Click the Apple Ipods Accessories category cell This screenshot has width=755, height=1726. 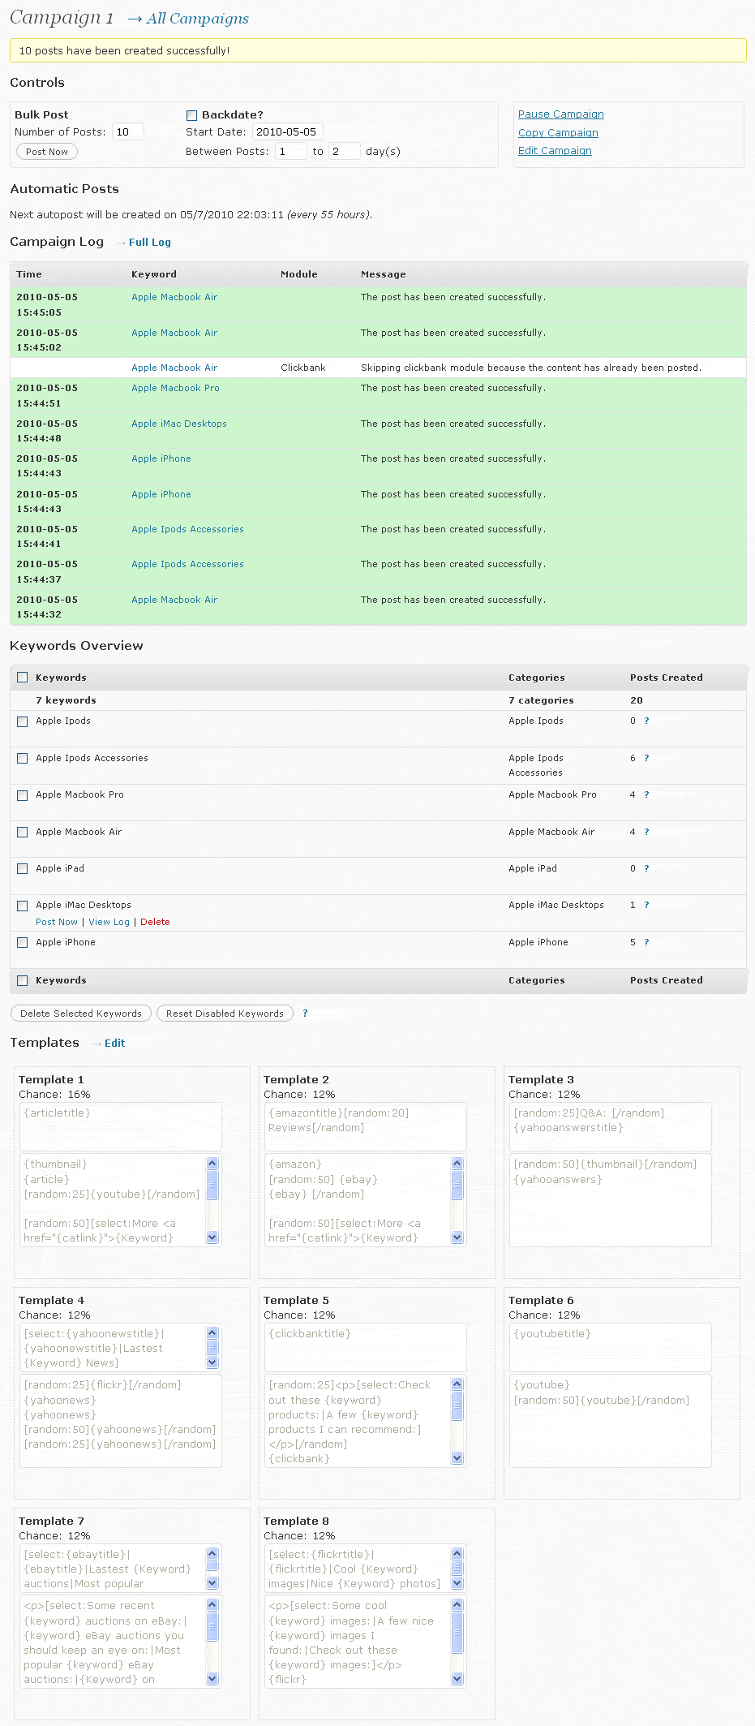536,765
